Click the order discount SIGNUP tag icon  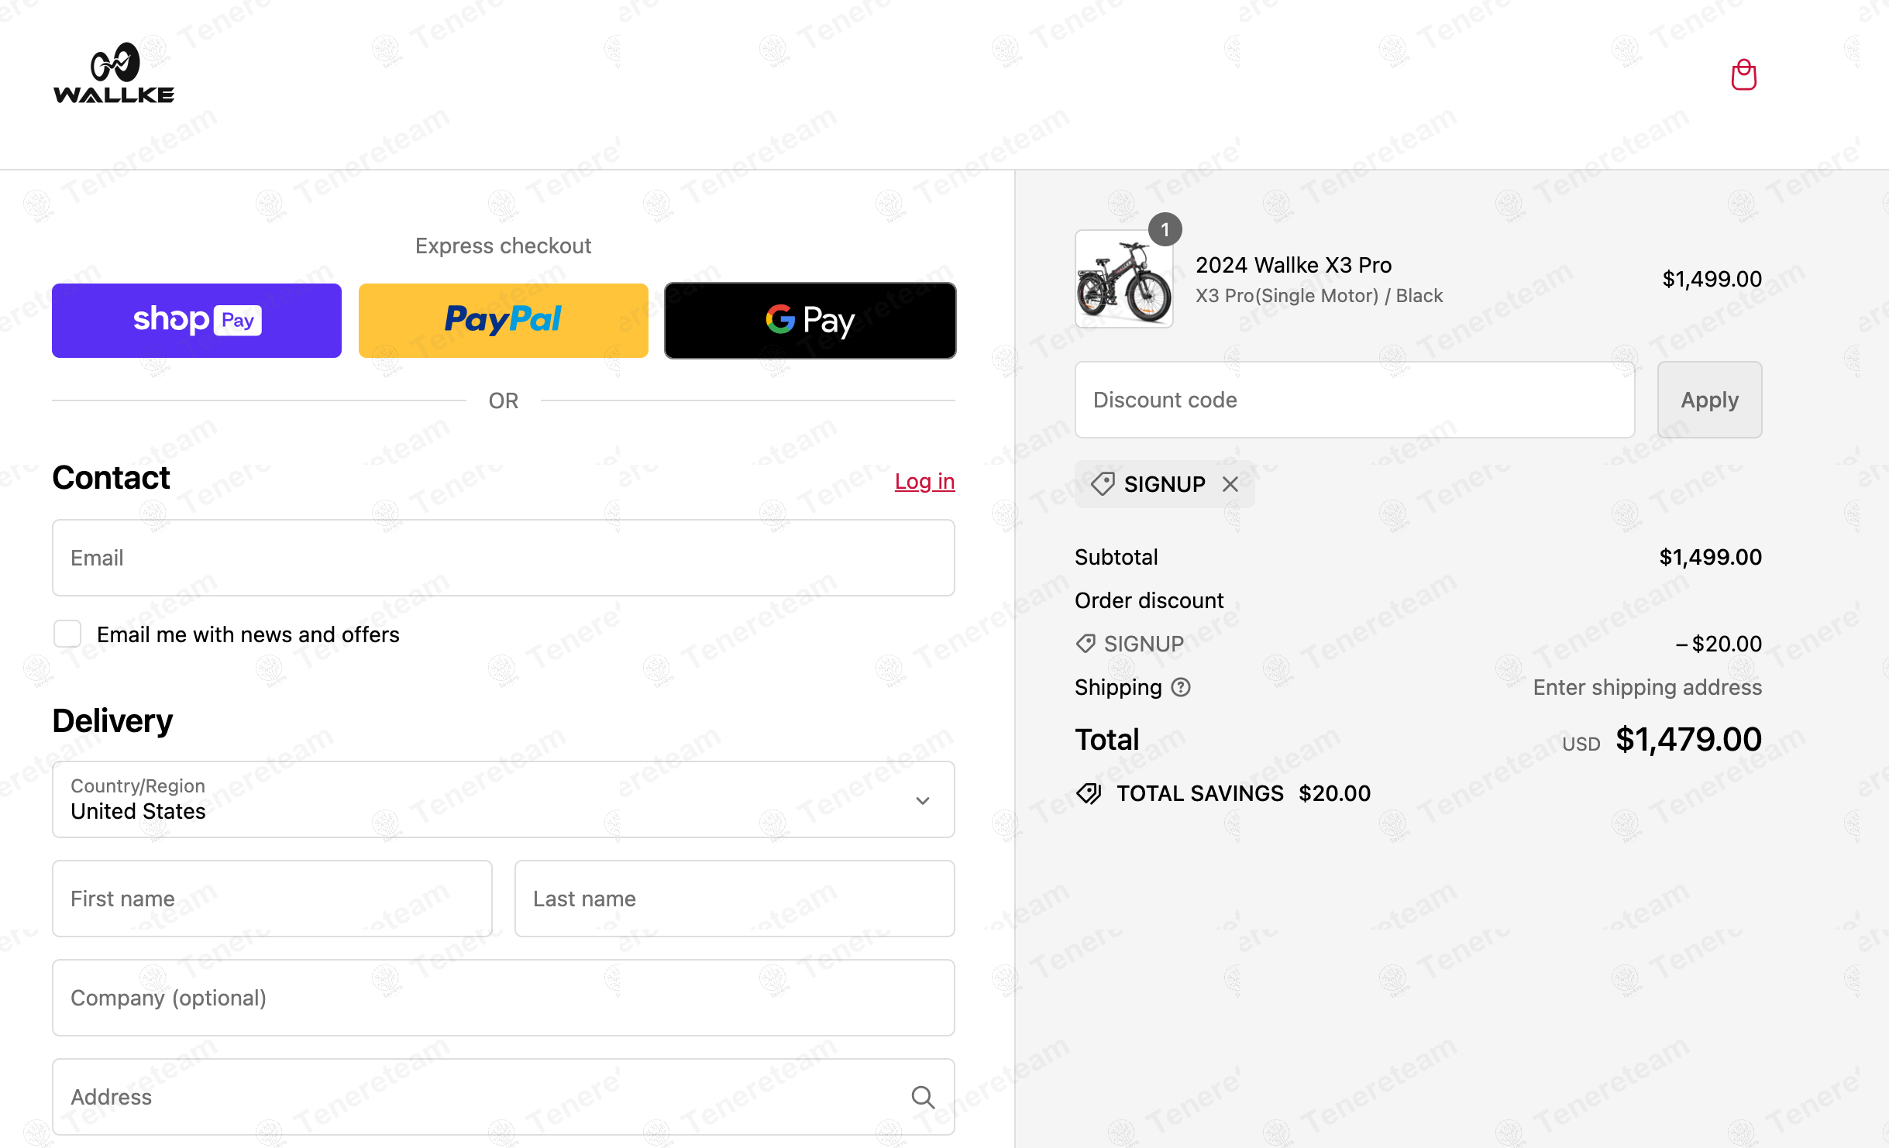point(1086,644)
